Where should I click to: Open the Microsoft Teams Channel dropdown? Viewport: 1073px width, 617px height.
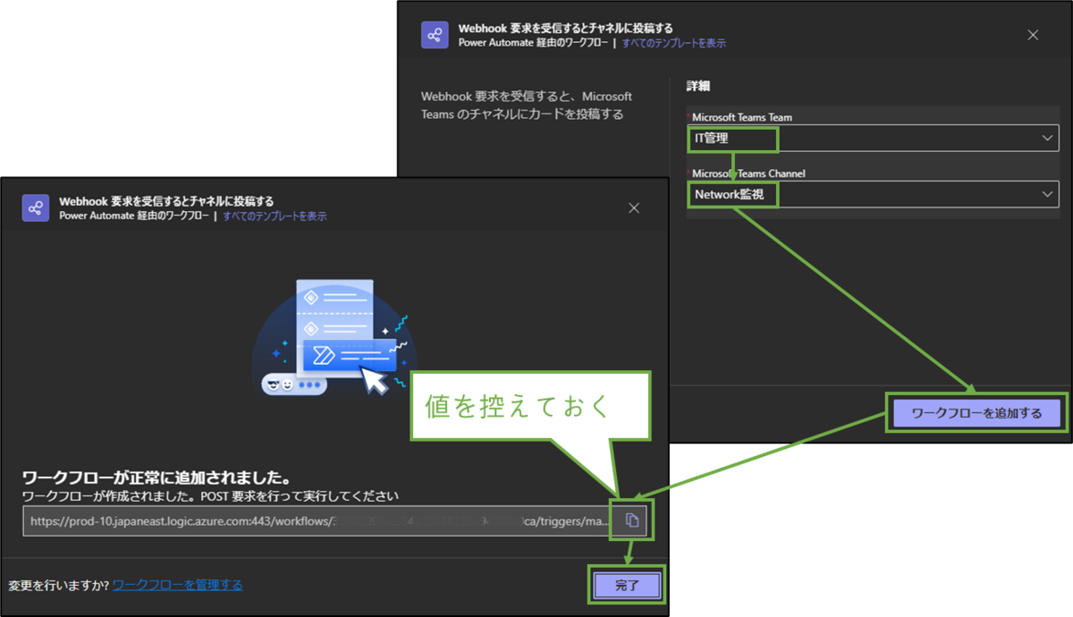873,194
